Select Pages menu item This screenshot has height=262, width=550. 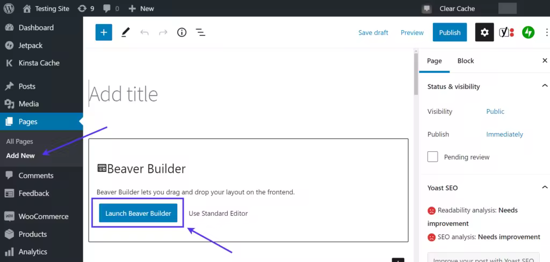(41, 122)
